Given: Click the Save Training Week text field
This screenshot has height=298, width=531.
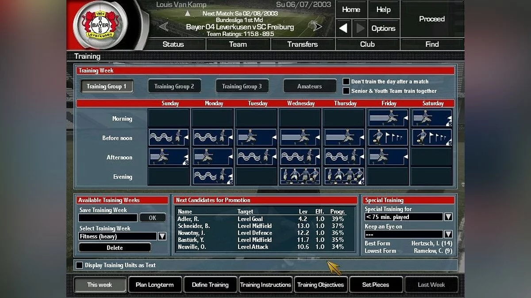Looking at the screenshot, I should pos(108,218).
